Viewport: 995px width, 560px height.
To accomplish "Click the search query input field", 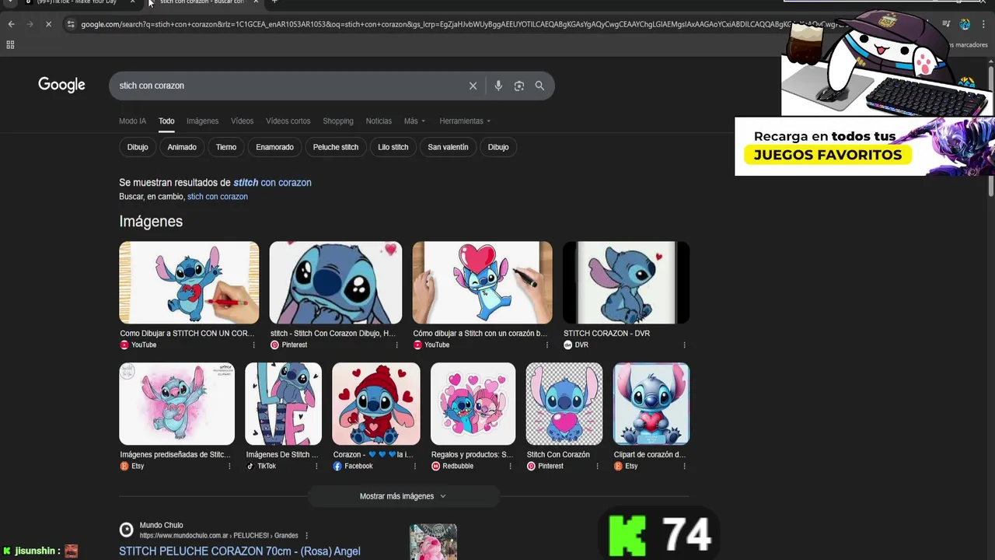I will [288, 86].
